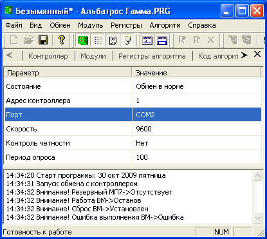Screen dimensions: 267x239
Task: Click the grayed register icon without a plus
Action: [x=197, y=40]
